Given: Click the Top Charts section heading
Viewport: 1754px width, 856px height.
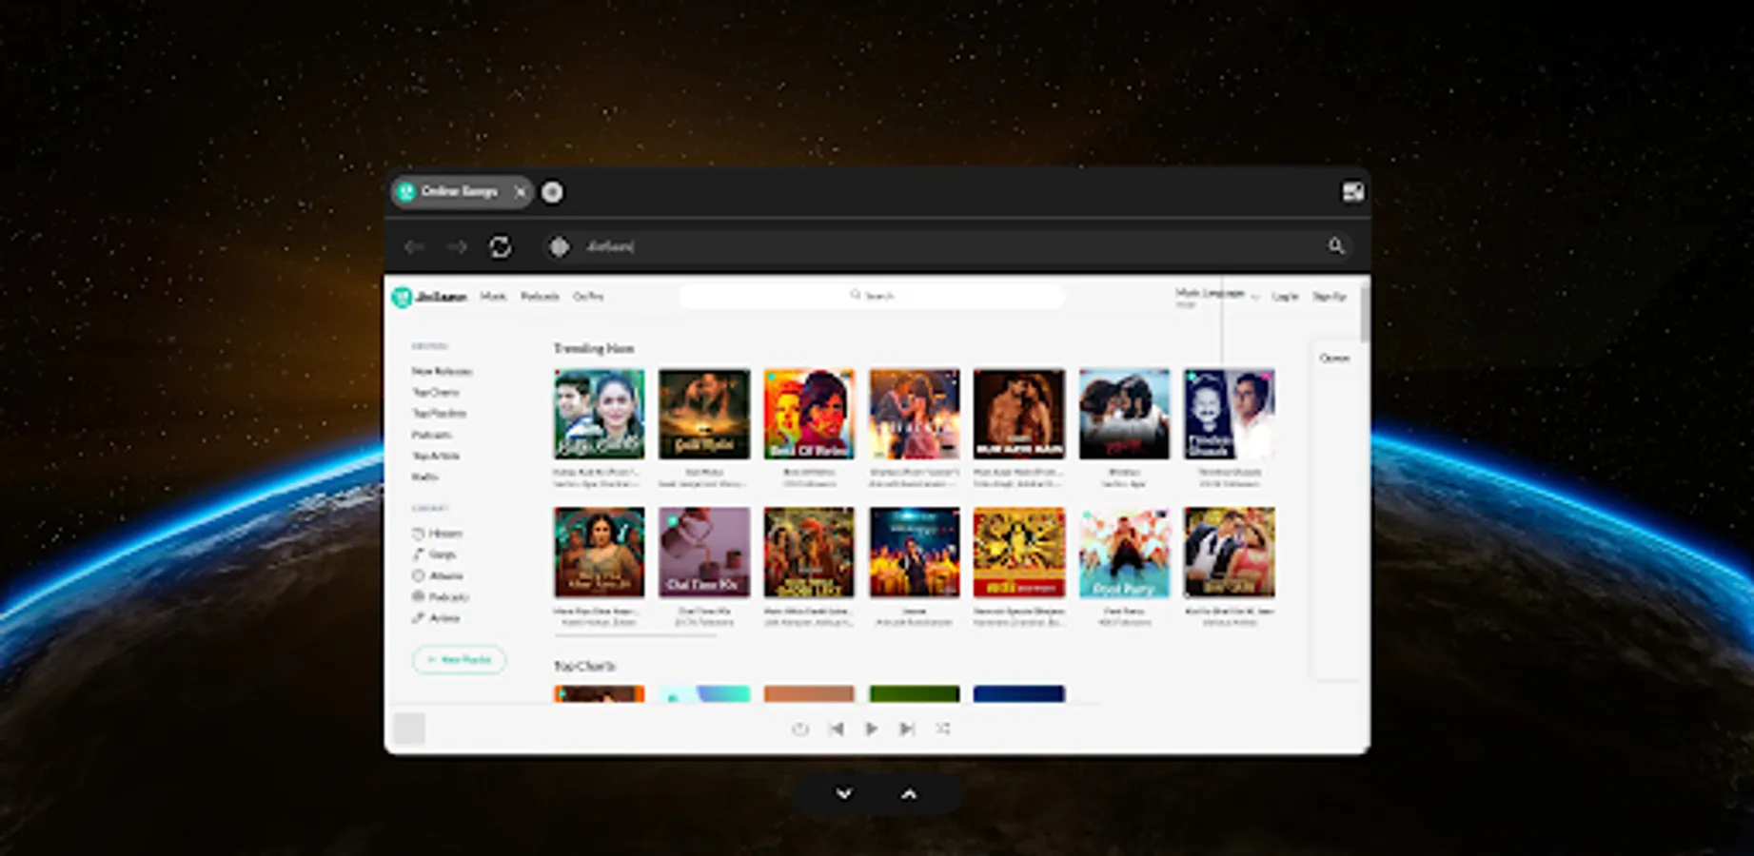Looking at the screenshot, I should click(x=584, y=666).
